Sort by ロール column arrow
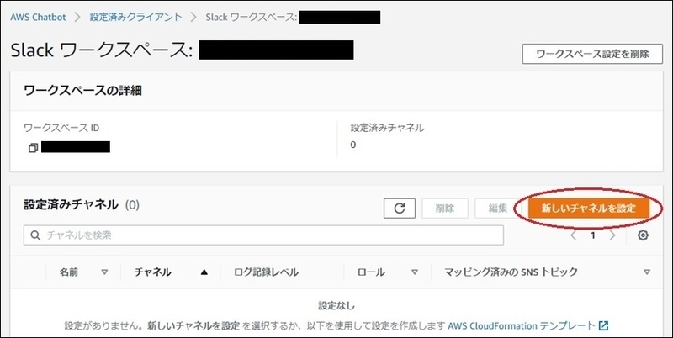 click(x=415, y=272)
